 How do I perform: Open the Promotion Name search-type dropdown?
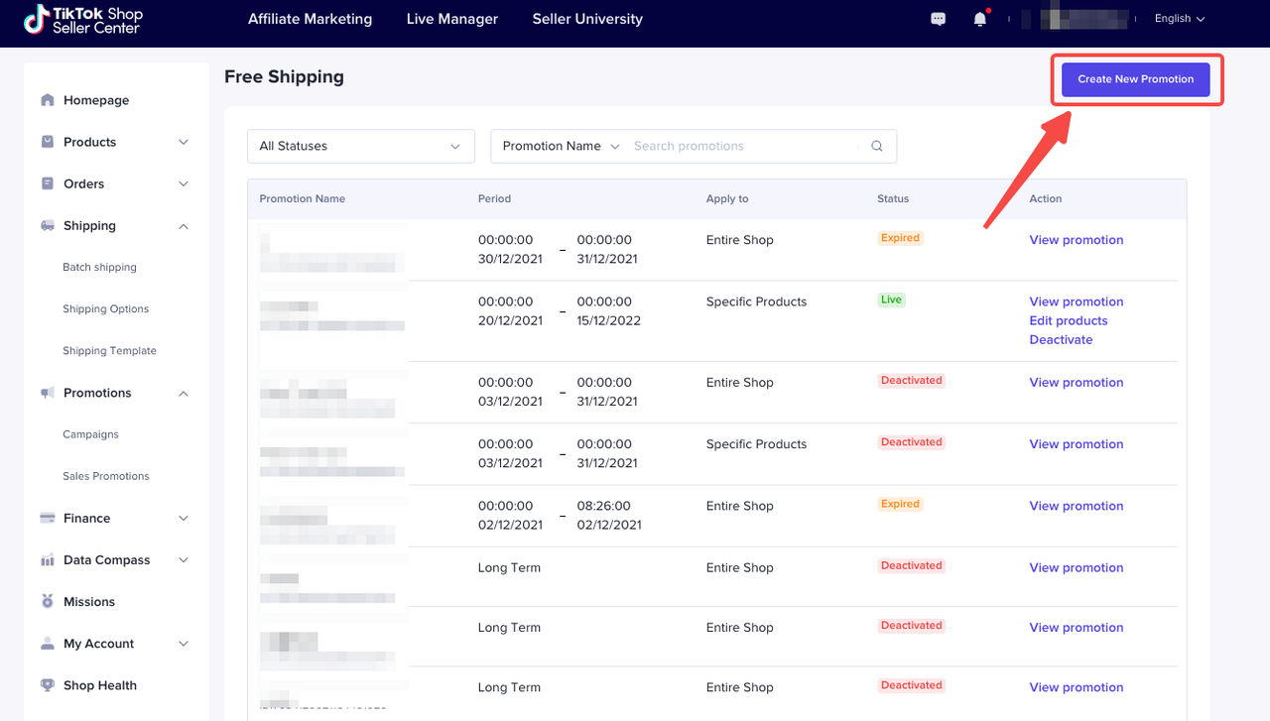[560, 146]
